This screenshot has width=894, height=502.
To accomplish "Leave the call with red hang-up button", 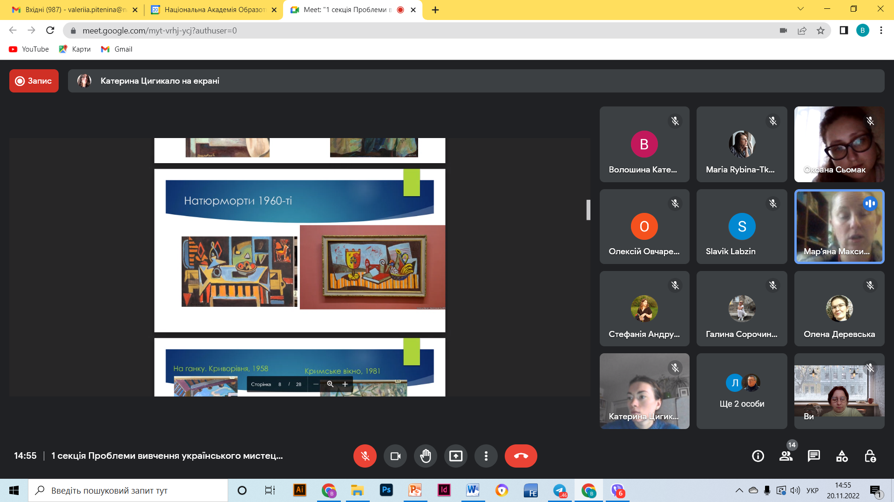I will 521,456.
